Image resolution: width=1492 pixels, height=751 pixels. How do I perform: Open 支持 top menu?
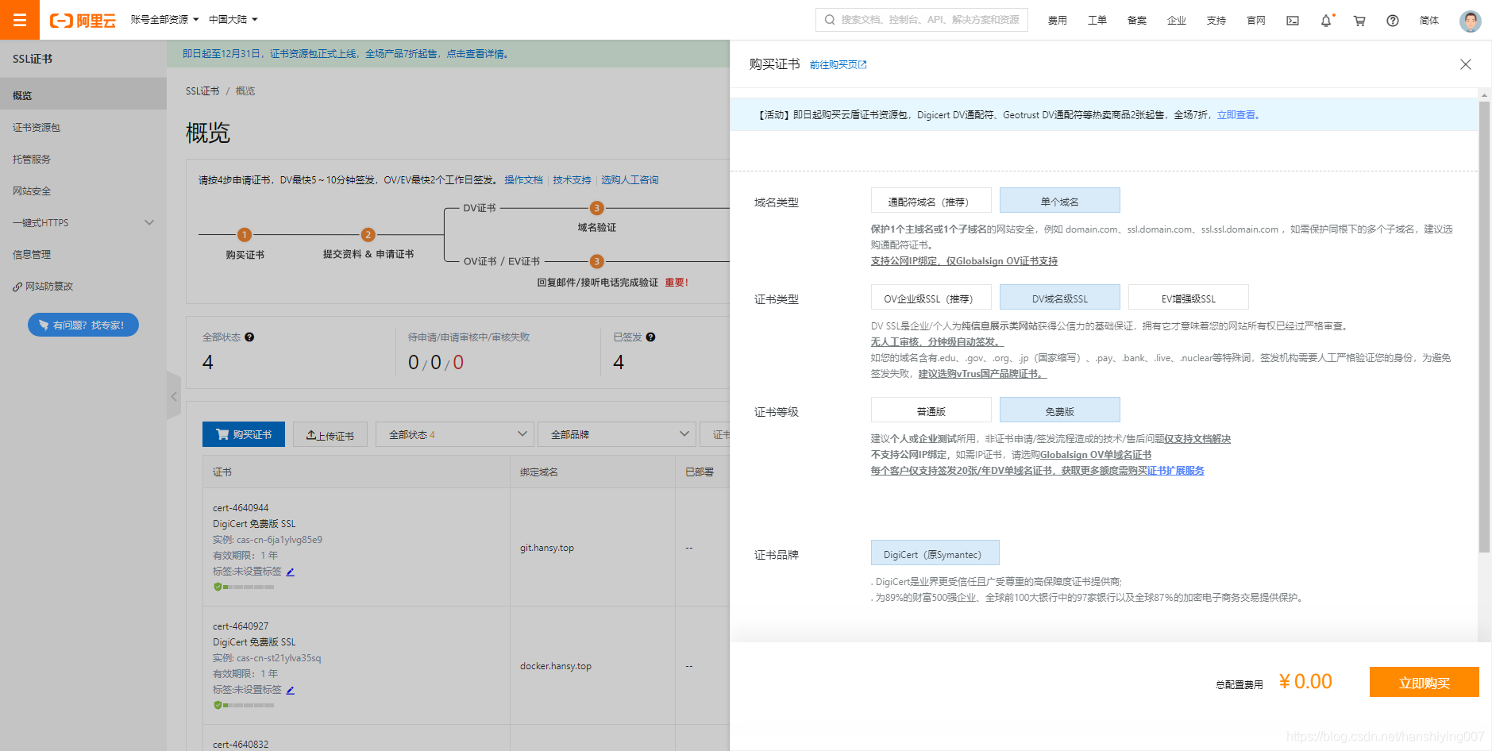[x=1216, y=21]
